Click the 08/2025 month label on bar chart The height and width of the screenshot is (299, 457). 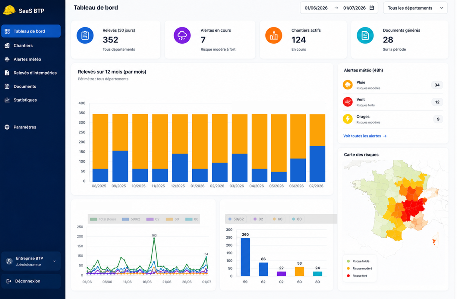coord(99,186)
